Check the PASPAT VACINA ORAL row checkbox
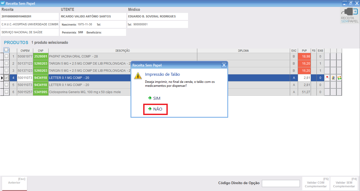The height and width of the screenshot is (191, 360). click(x=7, y=56)
